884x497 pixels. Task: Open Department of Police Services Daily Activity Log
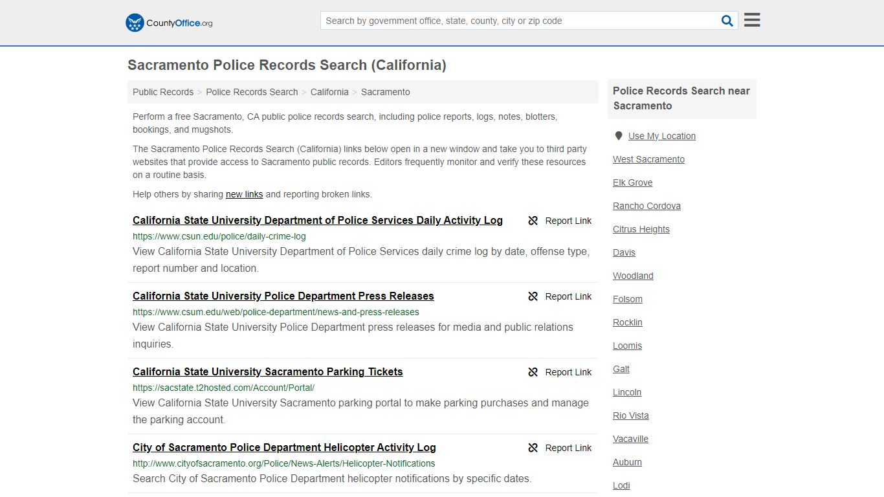(x=318, y=220)
